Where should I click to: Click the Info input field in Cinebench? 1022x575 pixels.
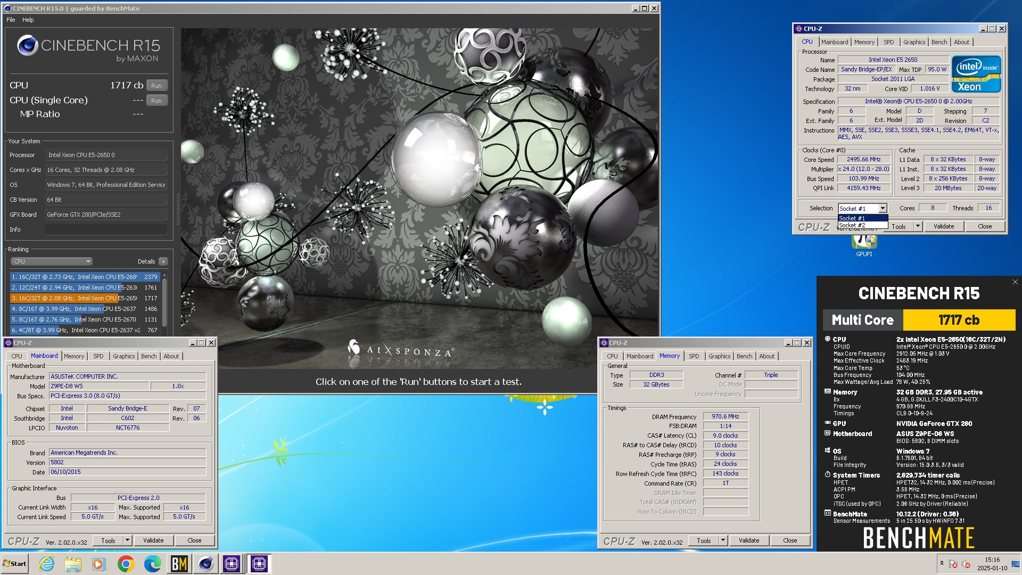pos(106,229)
